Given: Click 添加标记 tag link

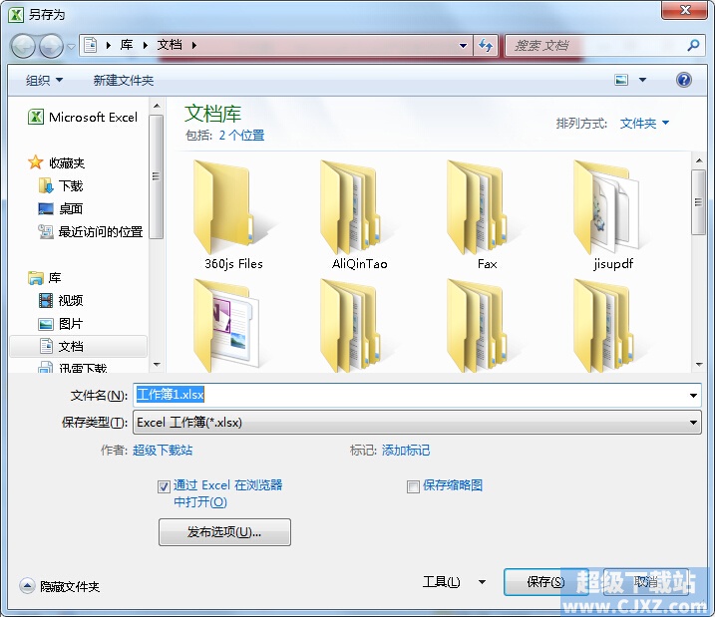Looking at the screenshot, I should tap(406, 451).
